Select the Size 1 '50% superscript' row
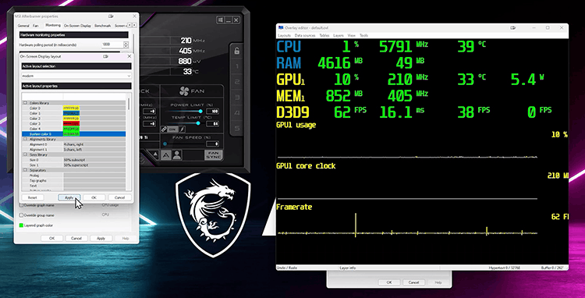This screenshot has height=298, width=585. coord(74,165)
